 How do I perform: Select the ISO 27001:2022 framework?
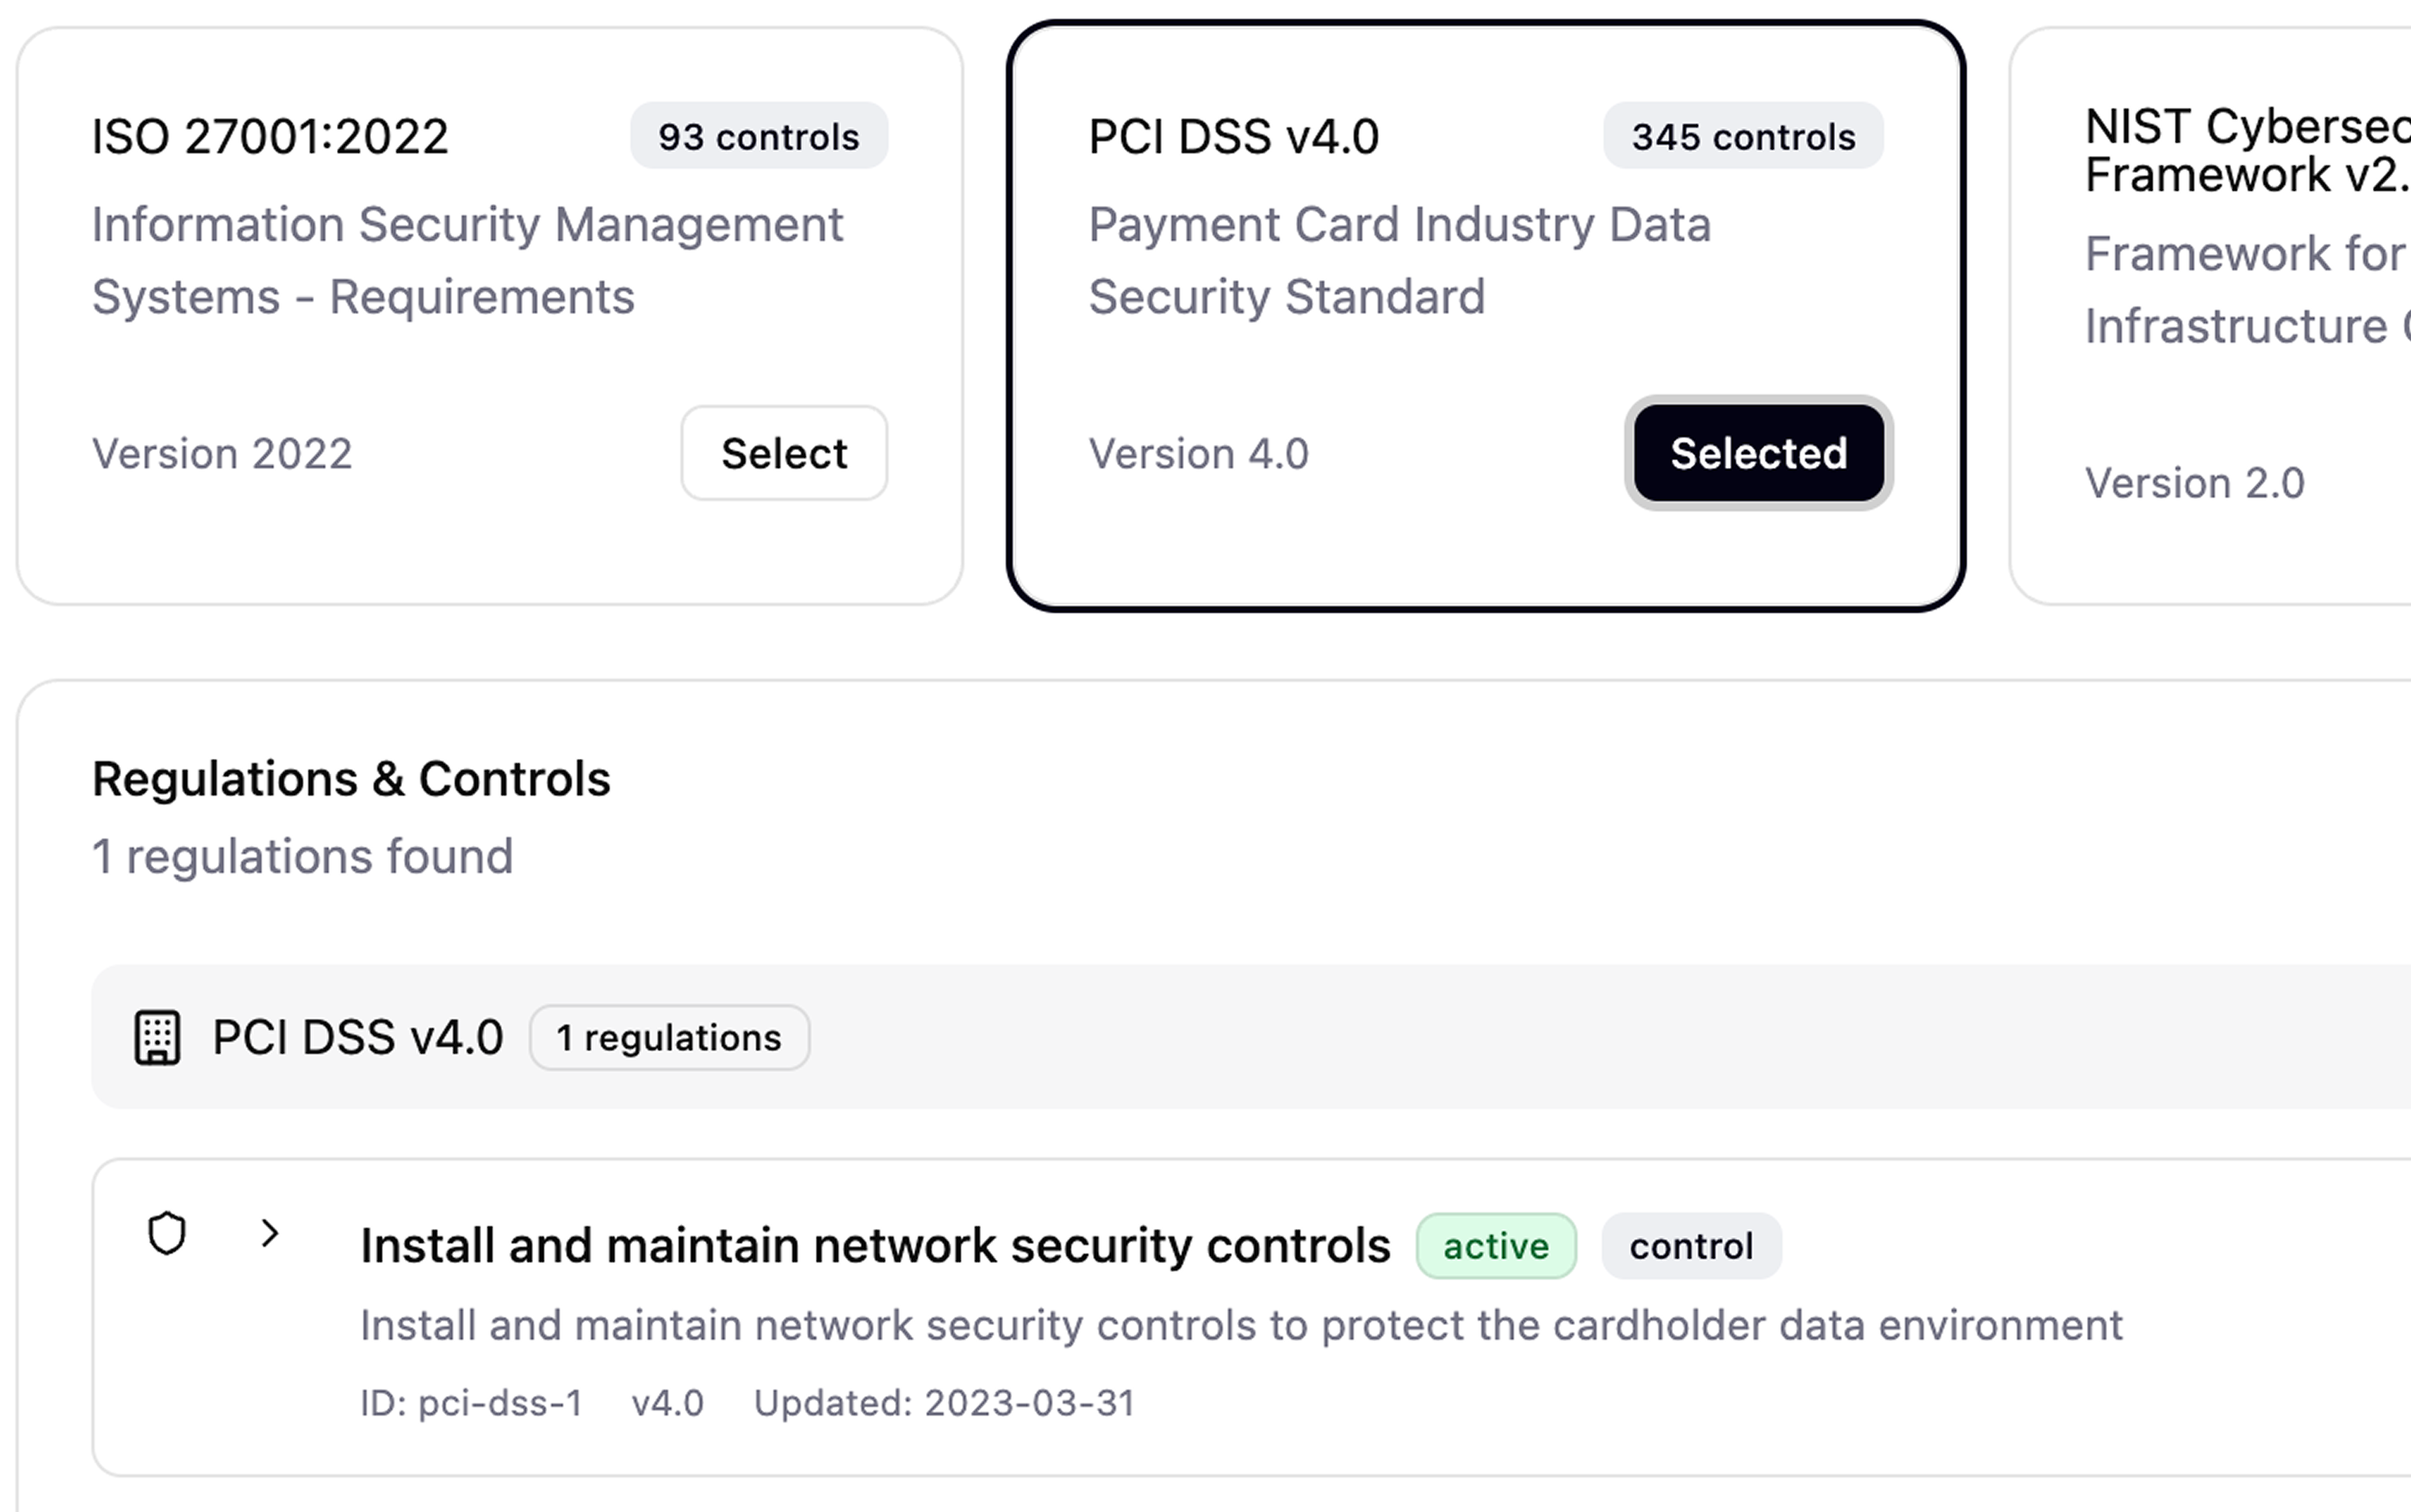tap(784, 453)
